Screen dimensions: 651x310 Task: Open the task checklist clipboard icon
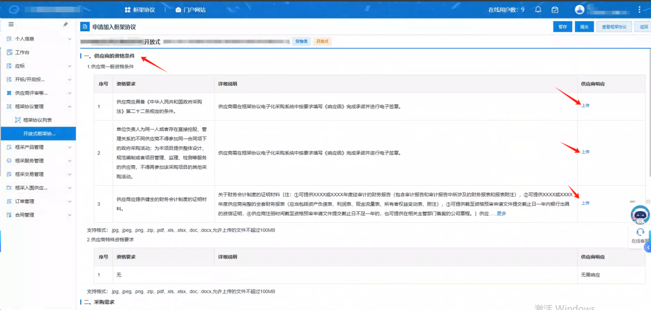tap(555, 9)
